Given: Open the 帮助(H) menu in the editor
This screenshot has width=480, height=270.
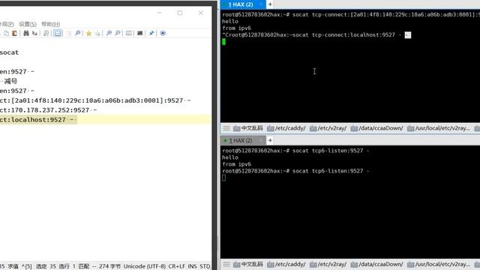Looking at the screenshot, I should pyautogui.click(x=51, y=24).
